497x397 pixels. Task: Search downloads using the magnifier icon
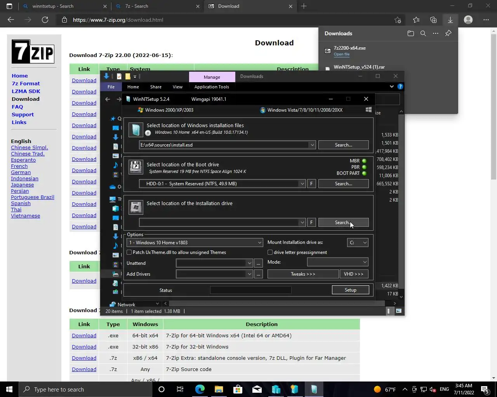click(x=423, y=33)
